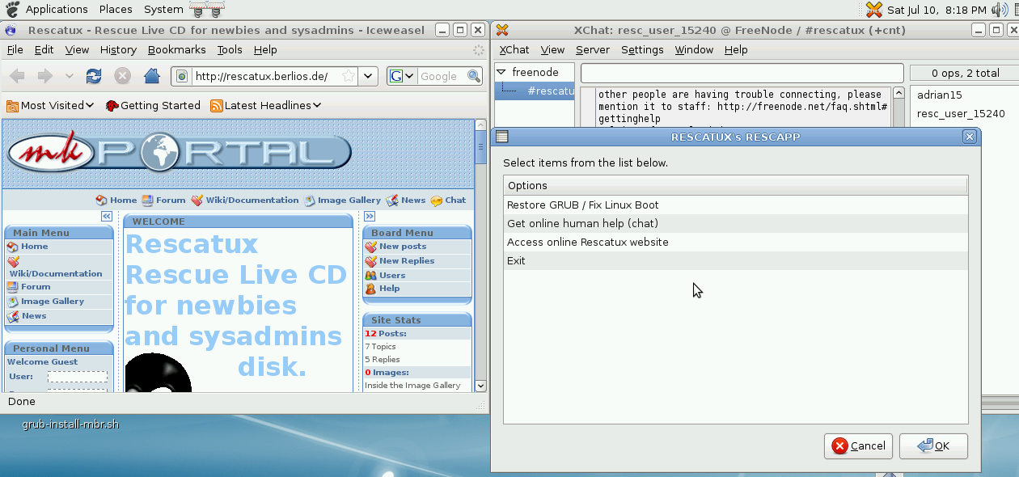This screenshot has width=1019, height=477.
Task: Open the Bookmarks menu in Iceweasel
Action: pyautogui.click(x=176, y=50)
